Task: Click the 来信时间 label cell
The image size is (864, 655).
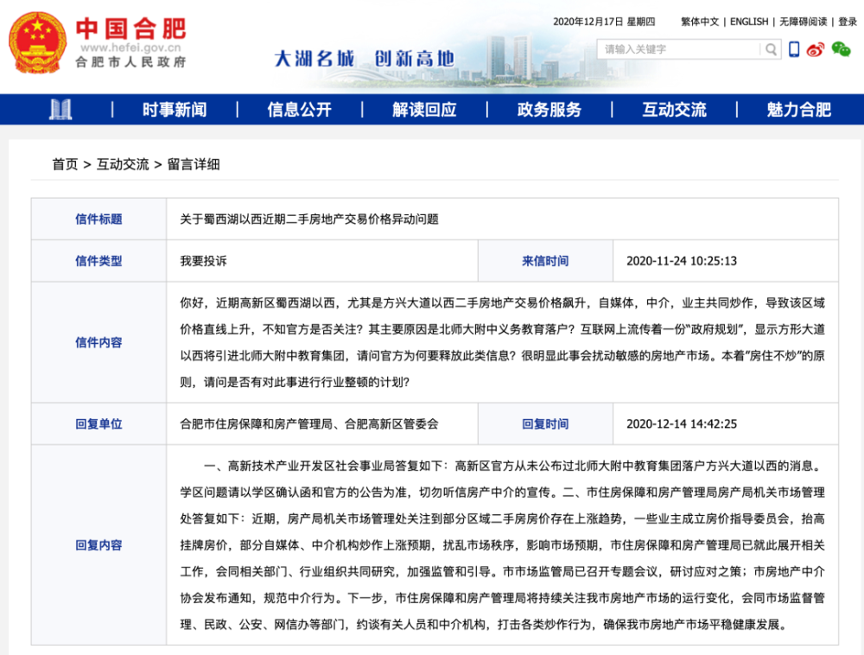Action: click(545, 261)
